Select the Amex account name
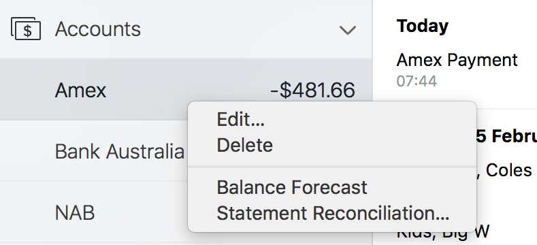 point(80,91)
